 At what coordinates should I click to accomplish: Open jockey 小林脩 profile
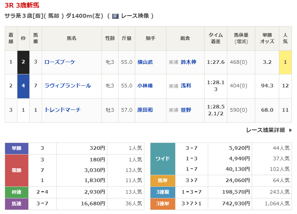[x=145, y=86]
